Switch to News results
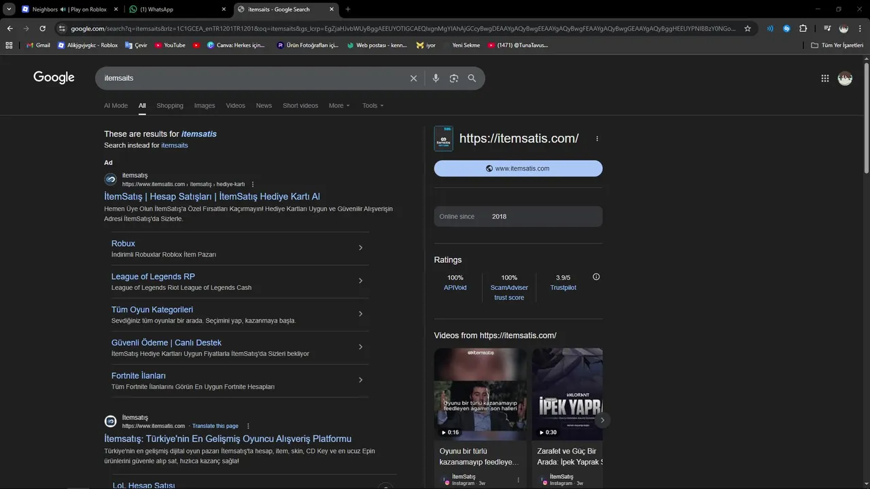 tap(264, 105)
